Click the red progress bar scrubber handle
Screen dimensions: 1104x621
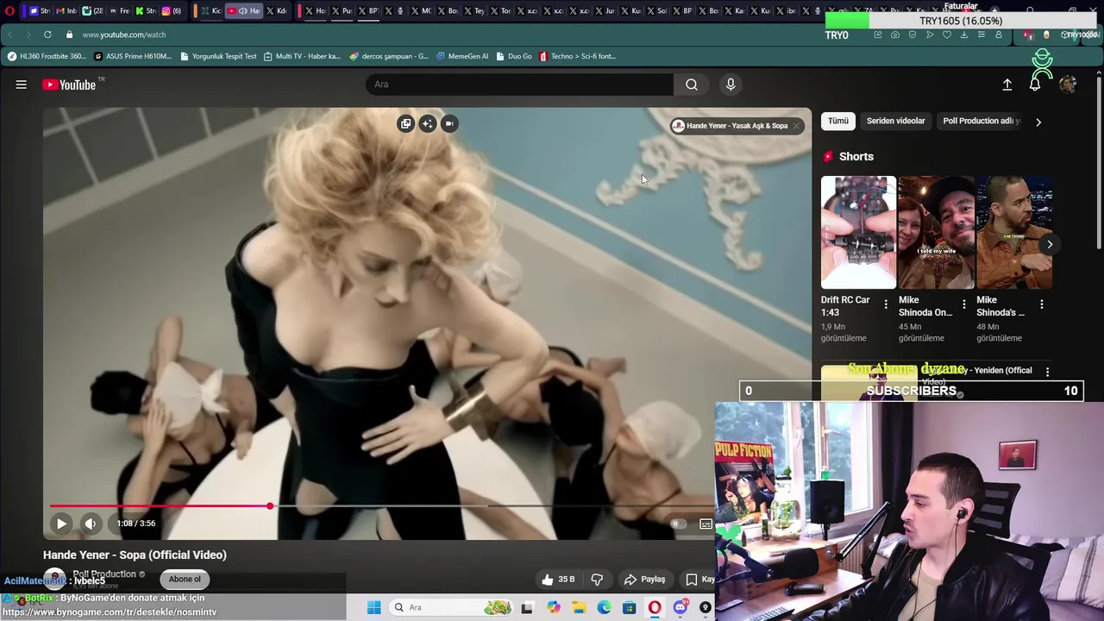click(x=270, y=506)
